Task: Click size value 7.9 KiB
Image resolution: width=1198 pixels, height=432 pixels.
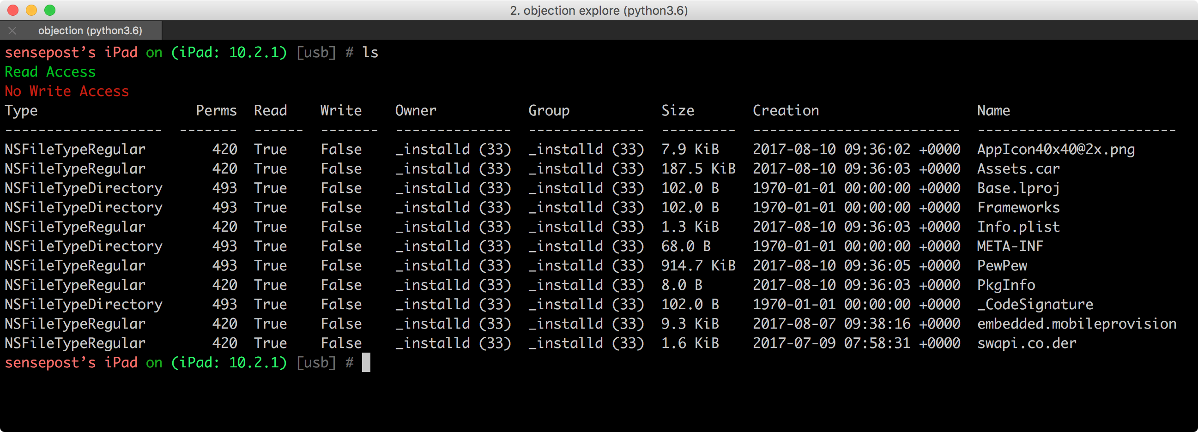Action: pyautogui.click(x=690, y=150)
